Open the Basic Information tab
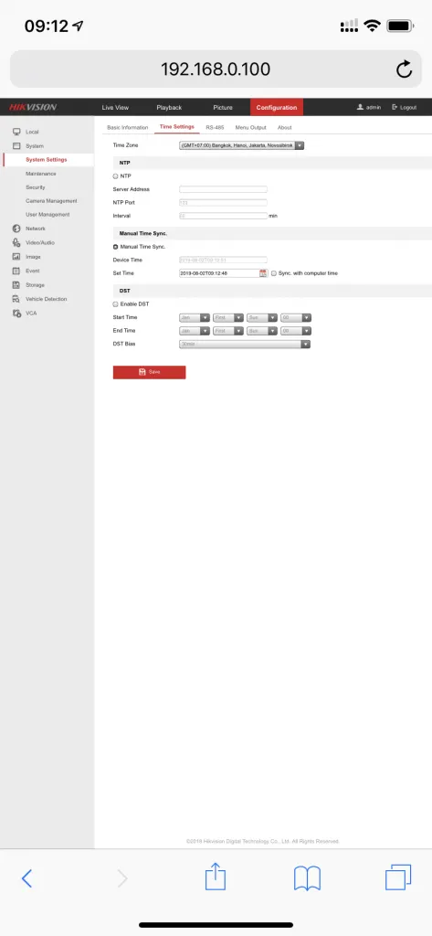432x936 pixels. tap(127, 127)
